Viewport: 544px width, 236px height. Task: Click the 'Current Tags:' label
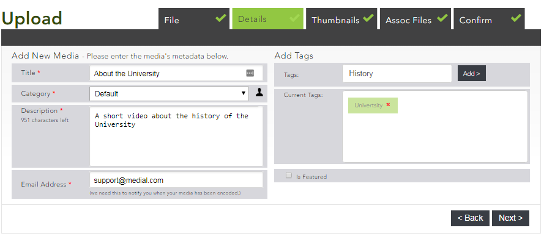tap(304, 95)
